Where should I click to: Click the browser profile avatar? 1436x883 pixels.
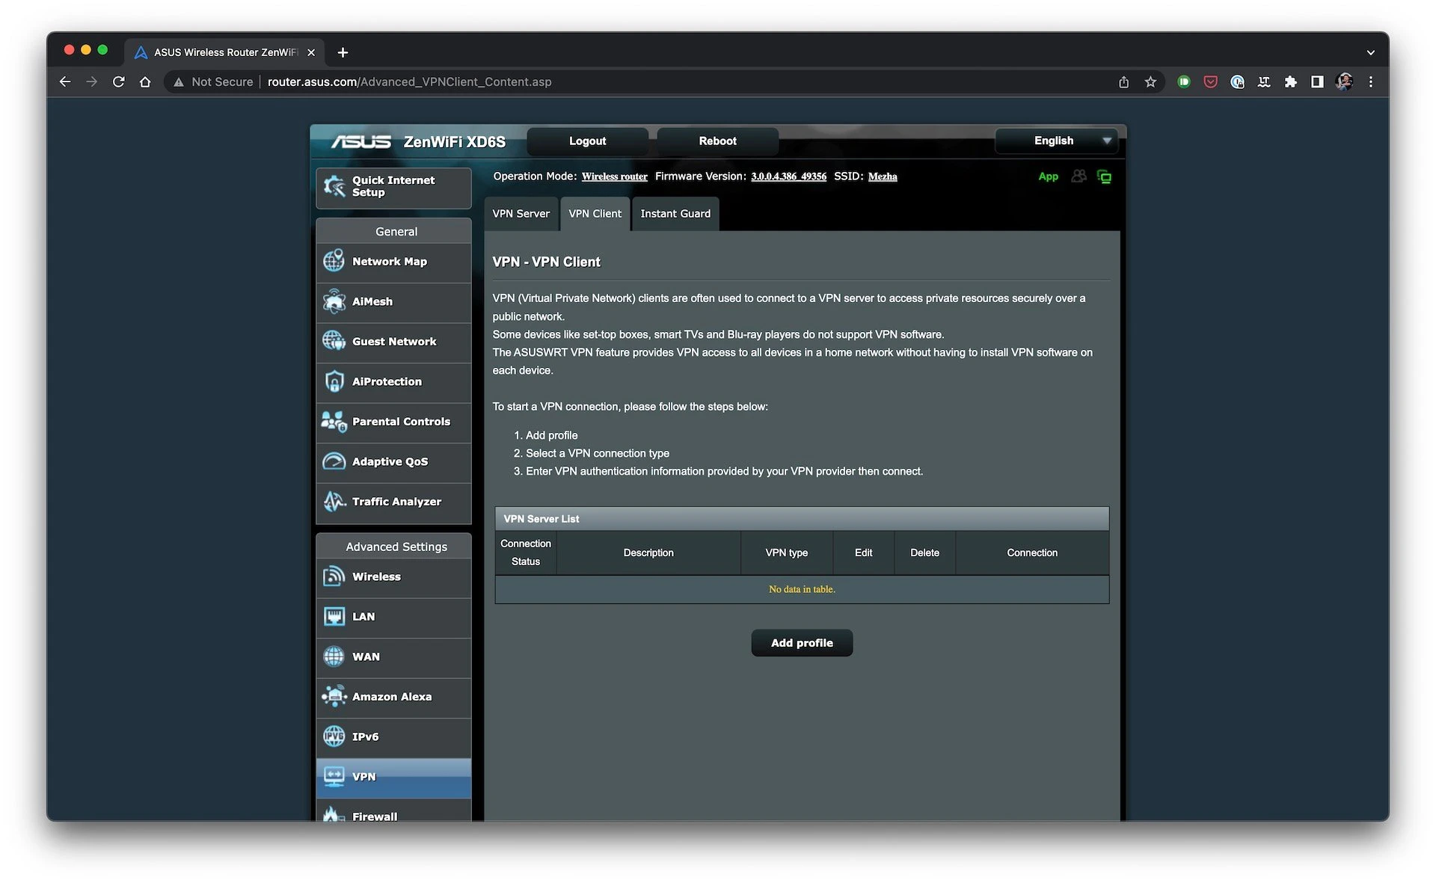(x=1344, y=82)
